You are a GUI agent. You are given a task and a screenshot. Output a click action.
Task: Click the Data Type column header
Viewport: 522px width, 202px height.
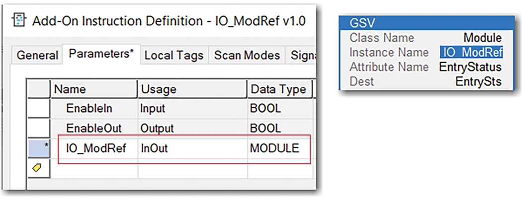click(x=279, y=89)
